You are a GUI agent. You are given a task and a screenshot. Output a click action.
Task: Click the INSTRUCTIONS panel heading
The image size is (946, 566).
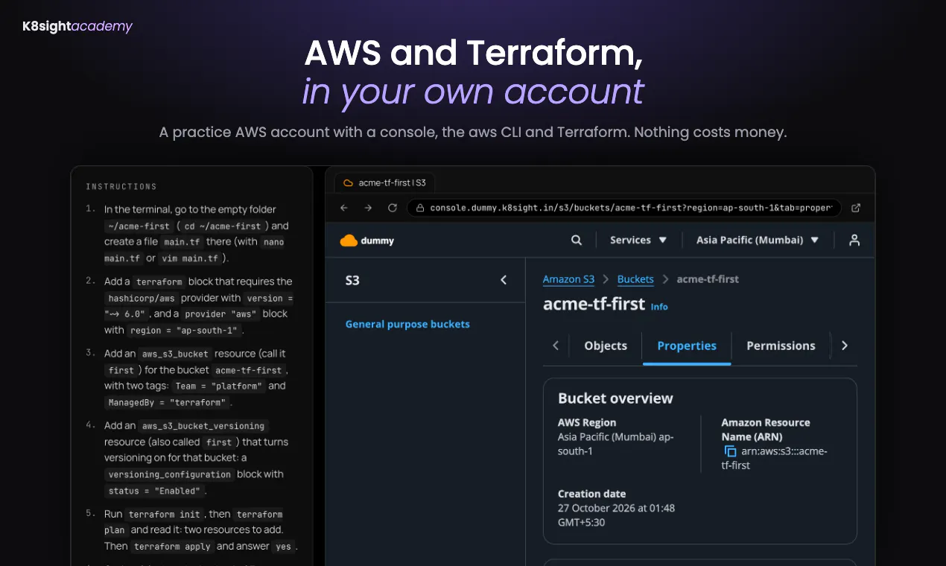pyautogui.click(x=121, y=187)
